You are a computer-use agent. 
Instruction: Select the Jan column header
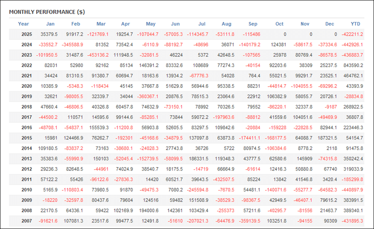click(50, 24)
